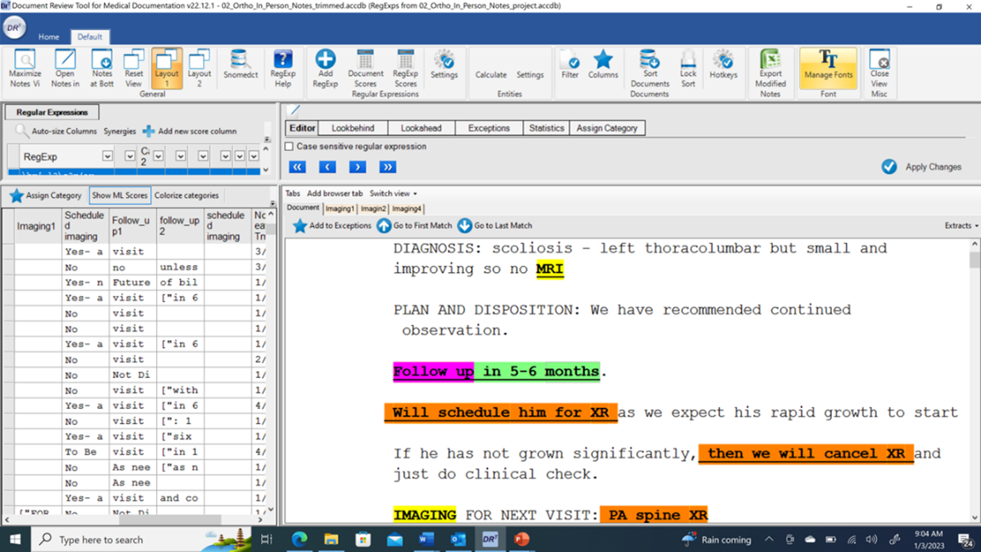Open Manage Fonts
981x552 pixels.
tap(828, 67)
